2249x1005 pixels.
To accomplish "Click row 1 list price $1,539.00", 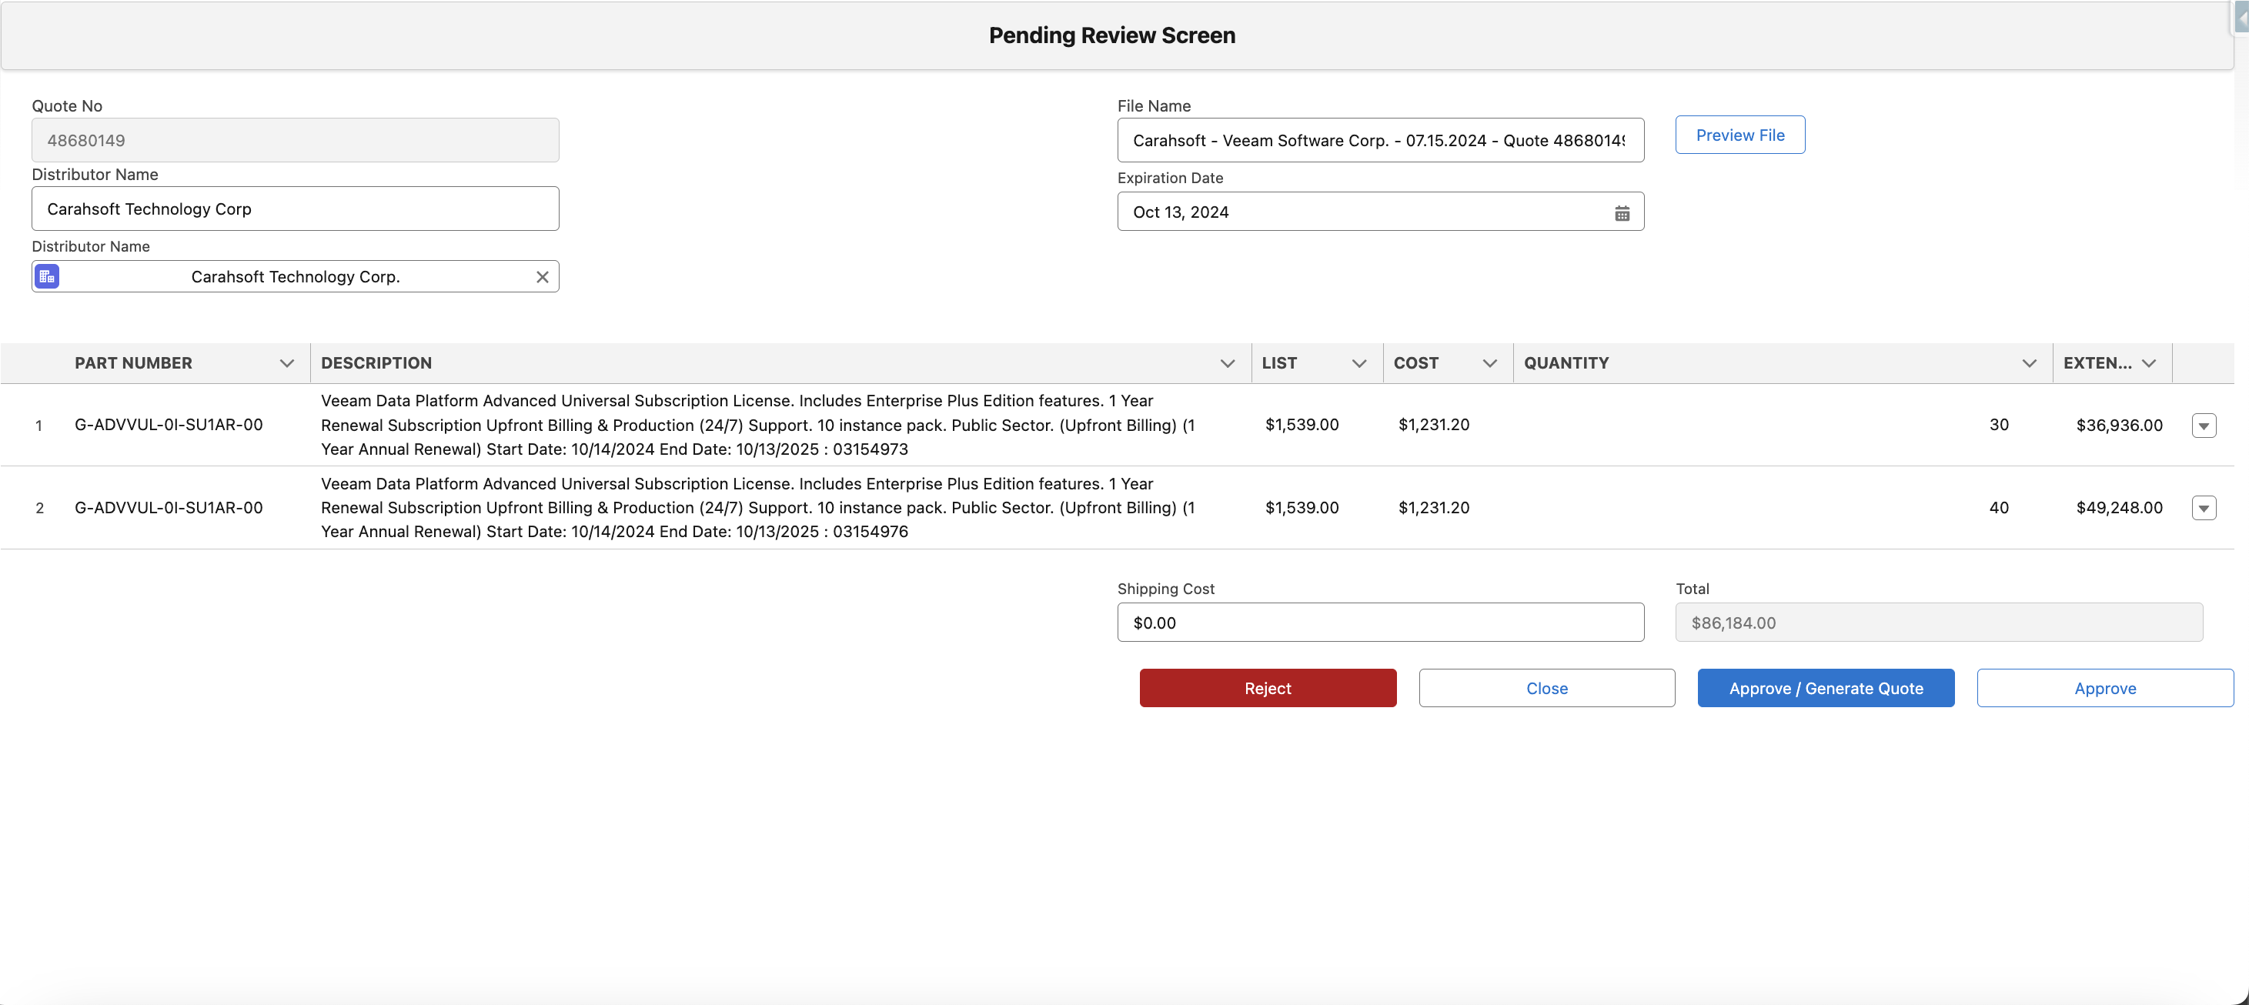I will coord(1301,426).
